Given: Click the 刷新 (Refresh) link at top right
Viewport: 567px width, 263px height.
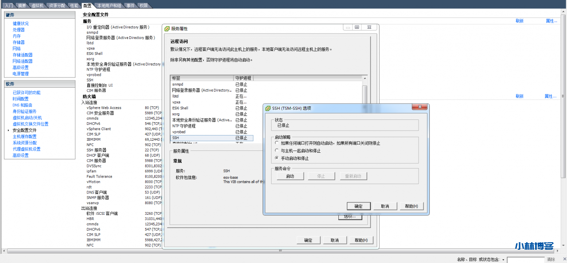Looking at the screenshot, I should pos(519,20).
